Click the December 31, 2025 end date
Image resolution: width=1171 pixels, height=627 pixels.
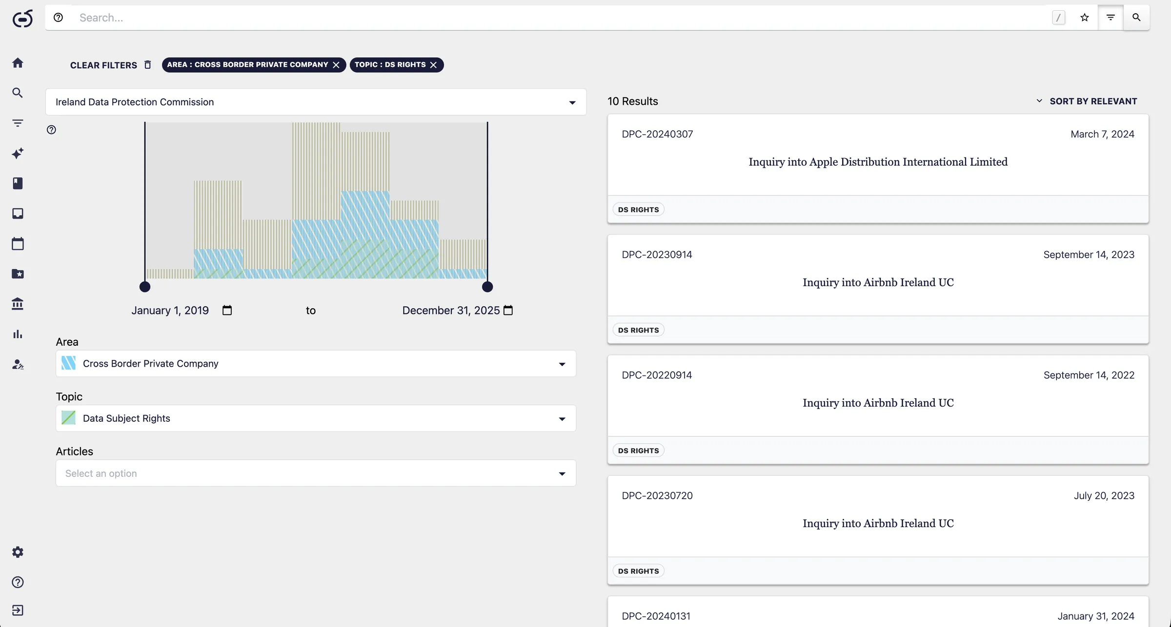[451, 311]
